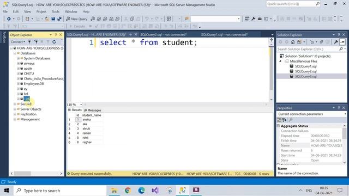Image resolution: width=349 pixels, height=196 pixels.
Task: Toggle auto-hide pin on Properties panel
Action: click(339, 108)
